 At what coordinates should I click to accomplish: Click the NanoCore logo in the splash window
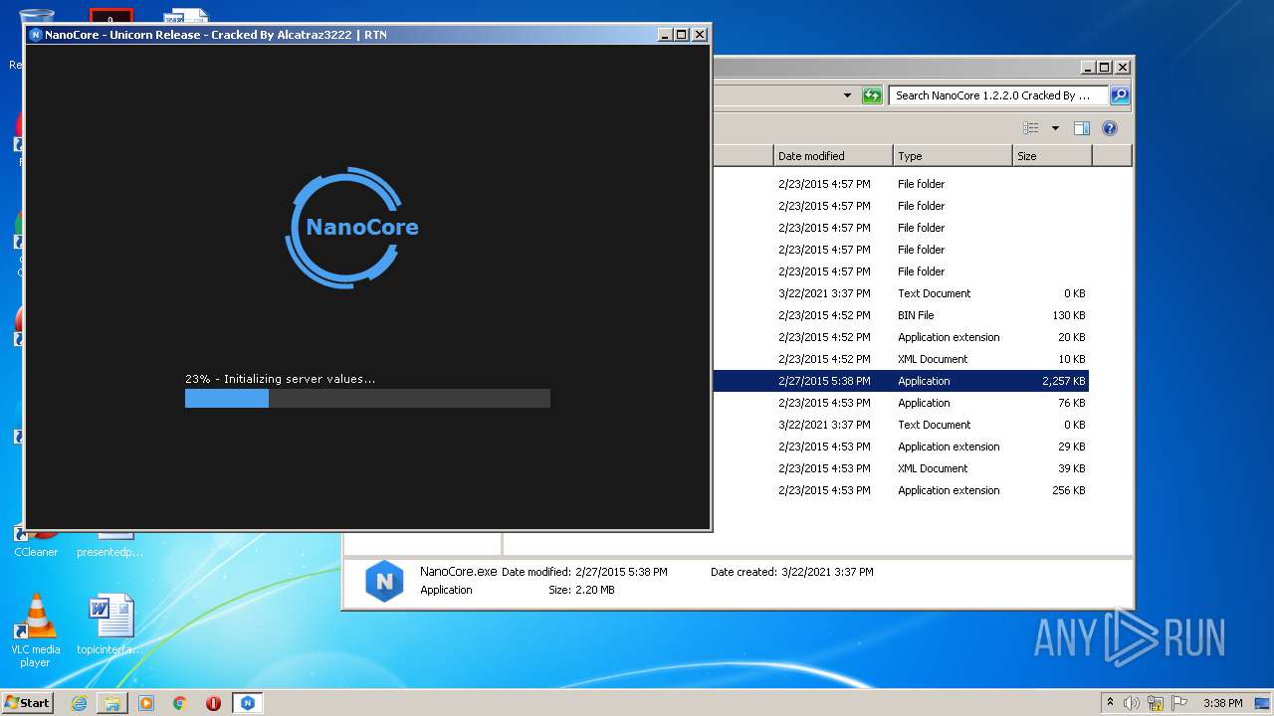point(351,228)
